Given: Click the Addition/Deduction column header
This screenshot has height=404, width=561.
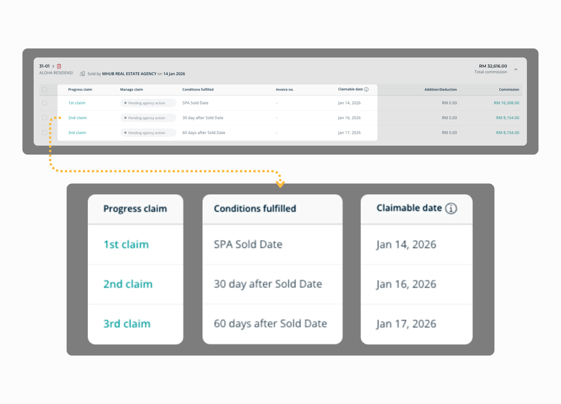Looking at the screenshot, I should click(x=440, y=89).
